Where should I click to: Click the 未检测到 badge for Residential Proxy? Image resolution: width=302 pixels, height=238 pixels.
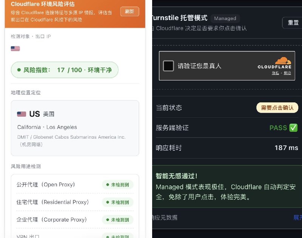pyautogui.click(x=118, y=202)
